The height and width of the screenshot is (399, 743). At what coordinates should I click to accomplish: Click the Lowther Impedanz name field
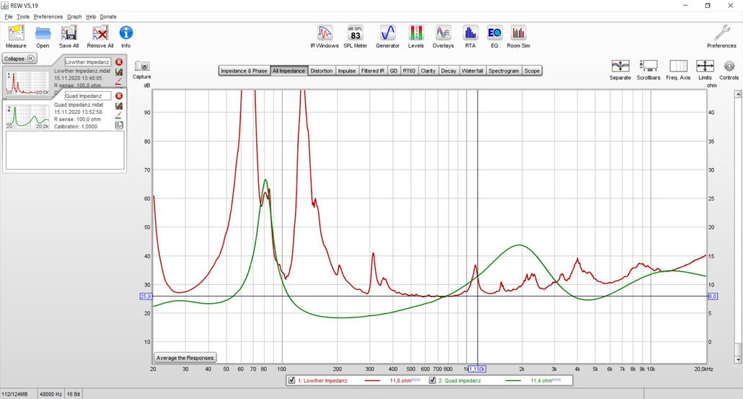tap(87, 62)
